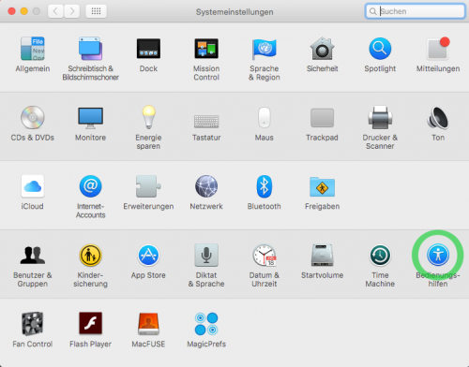469x367 pixels.
Task: Open CDs & DVDs preferences
Action: tap(33, 118)
